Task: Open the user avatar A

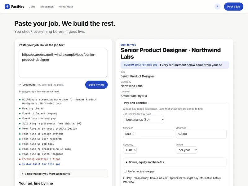Action: [217, 7]
